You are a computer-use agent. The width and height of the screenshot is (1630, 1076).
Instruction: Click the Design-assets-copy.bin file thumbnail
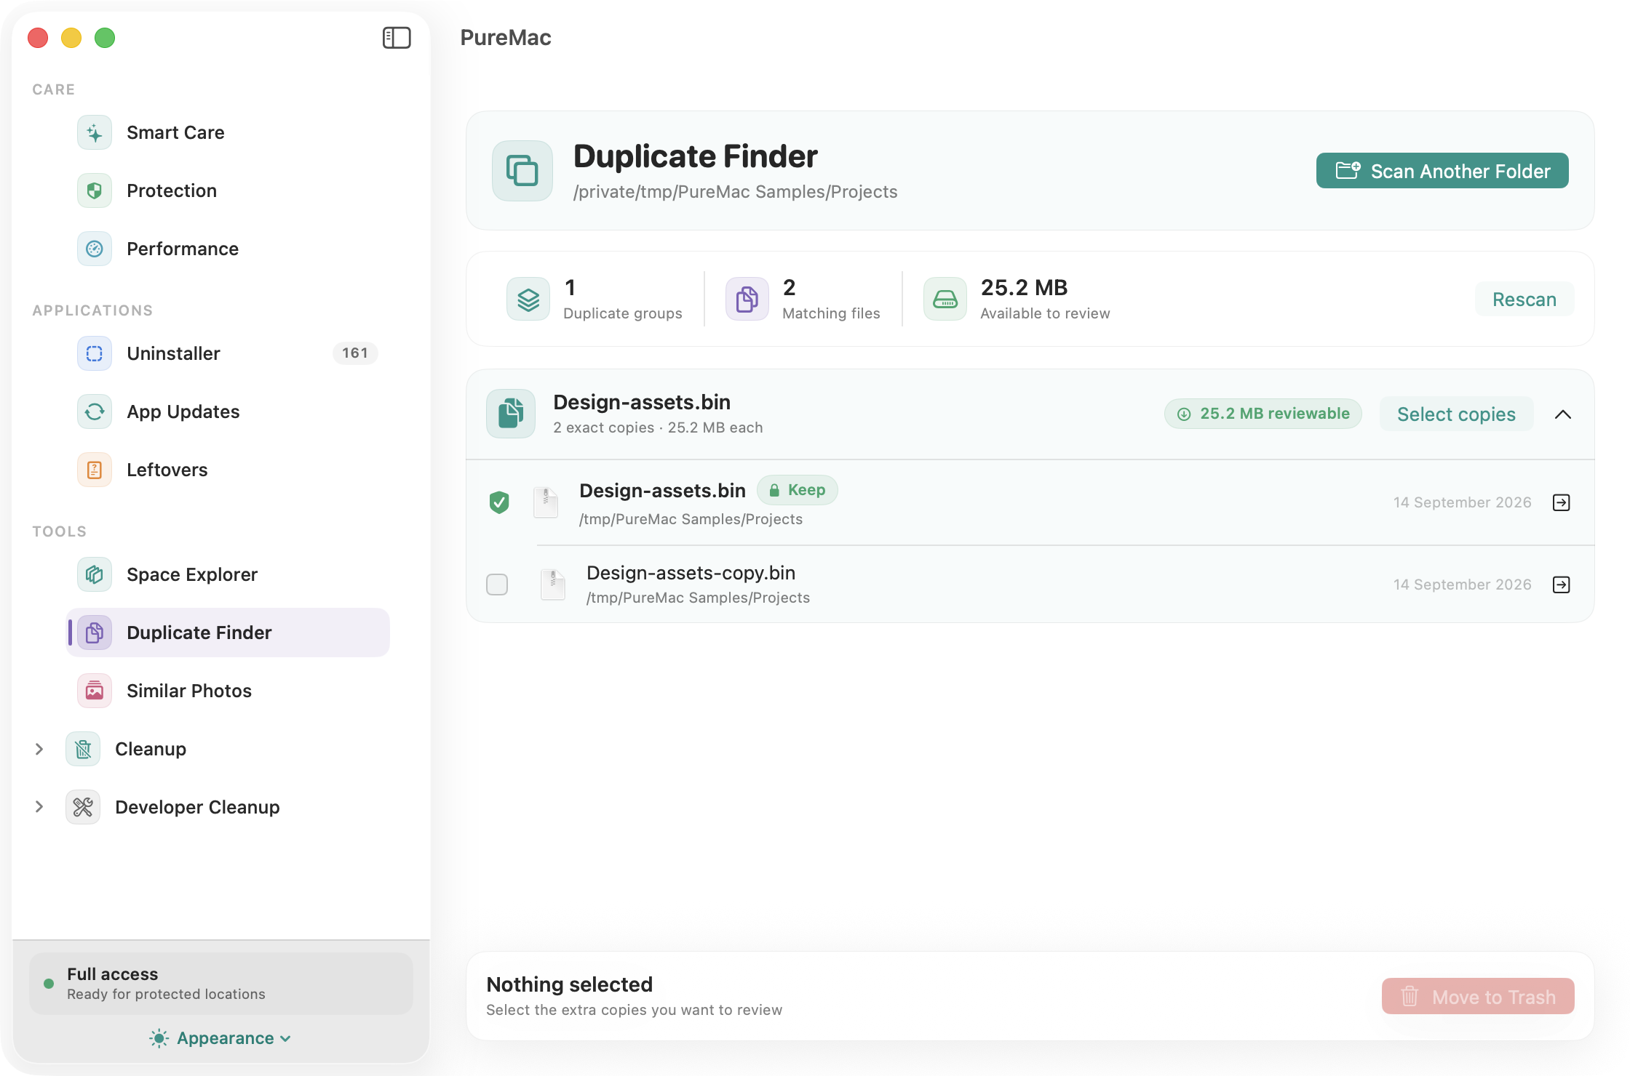coord(553,585)
